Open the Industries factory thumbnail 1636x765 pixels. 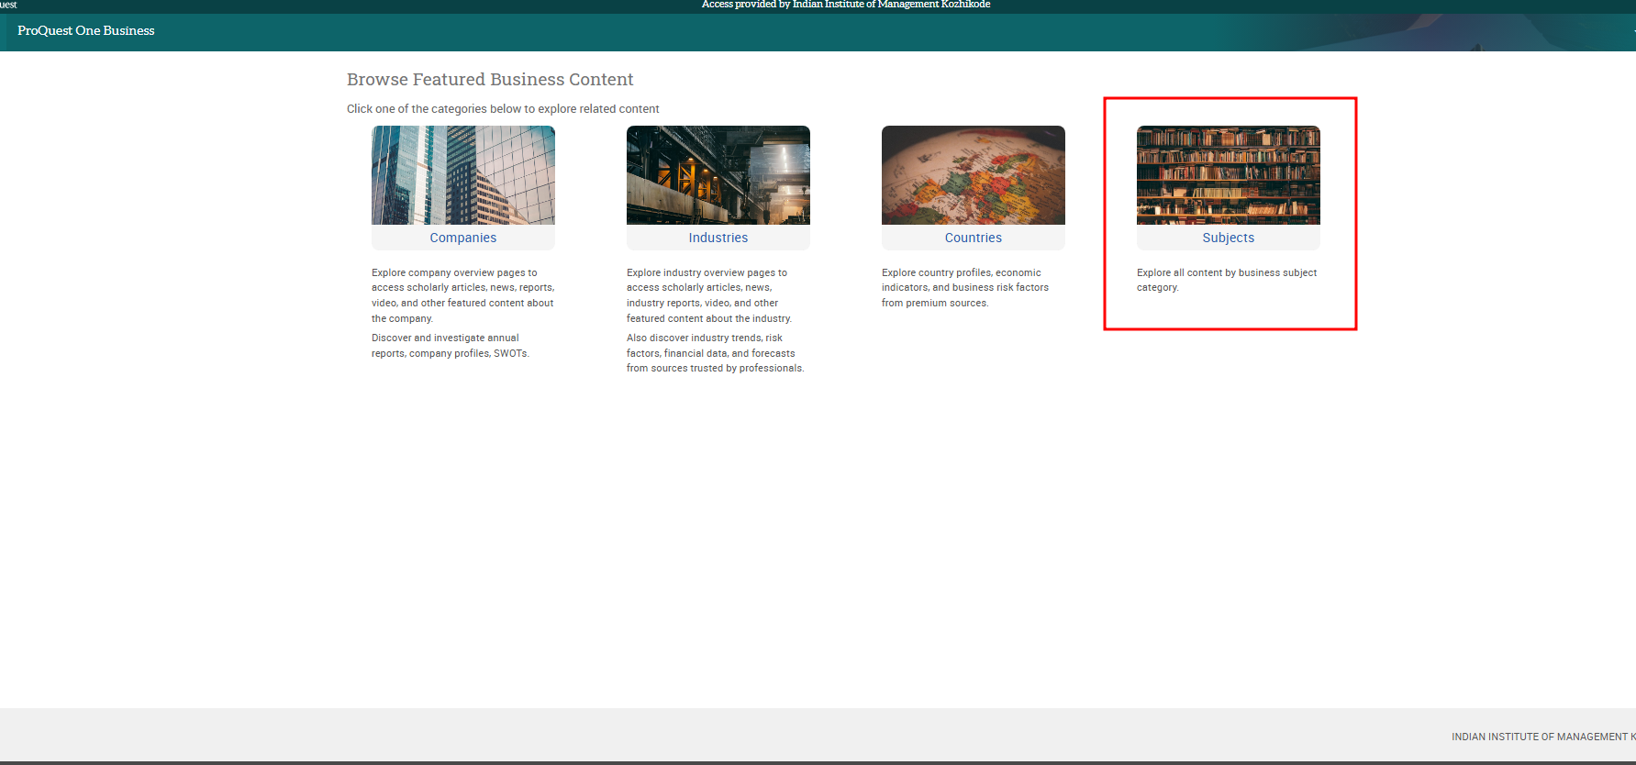718,175
